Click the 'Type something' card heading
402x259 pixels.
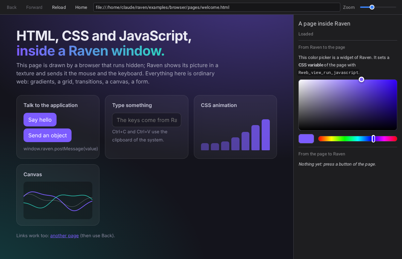[x=132, y=105]
